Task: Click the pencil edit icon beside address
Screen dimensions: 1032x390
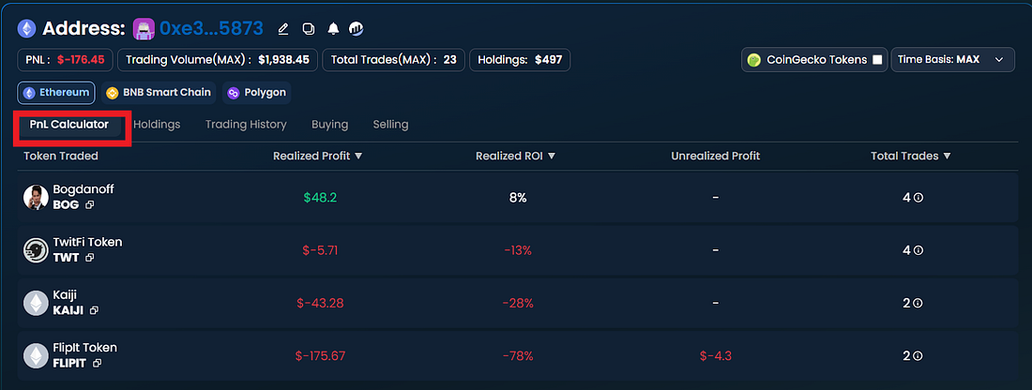Action: click(x=283, y=29)
